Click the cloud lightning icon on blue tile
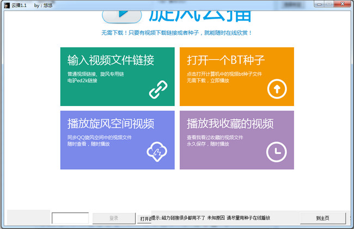The width and height of the screenshot is (354, 229). click(x=157, y=152)
